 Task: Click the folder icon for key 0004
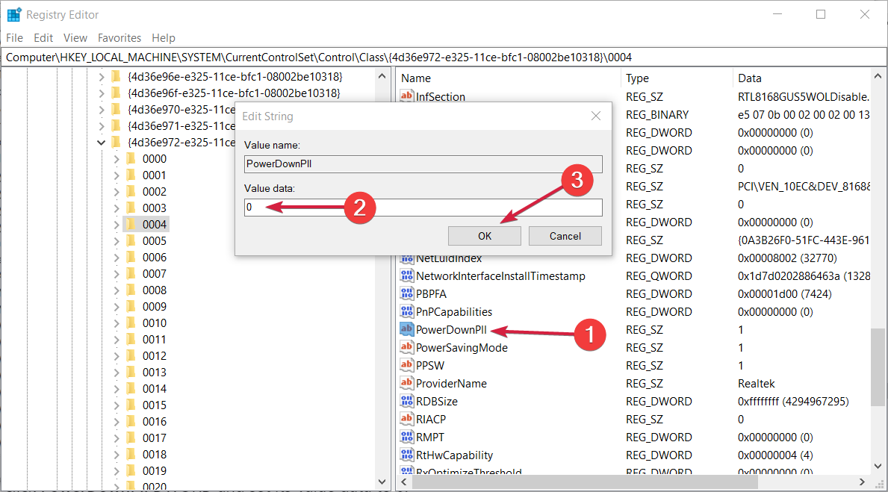pos(131,224)
